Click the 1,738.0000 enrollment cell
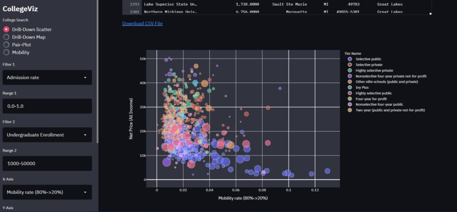Screen dimensions: 457x212 coord(247,5)
